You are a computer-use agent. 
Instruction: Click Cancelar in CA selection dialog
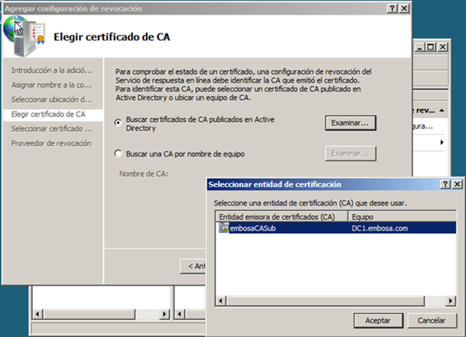coord(432,320)
